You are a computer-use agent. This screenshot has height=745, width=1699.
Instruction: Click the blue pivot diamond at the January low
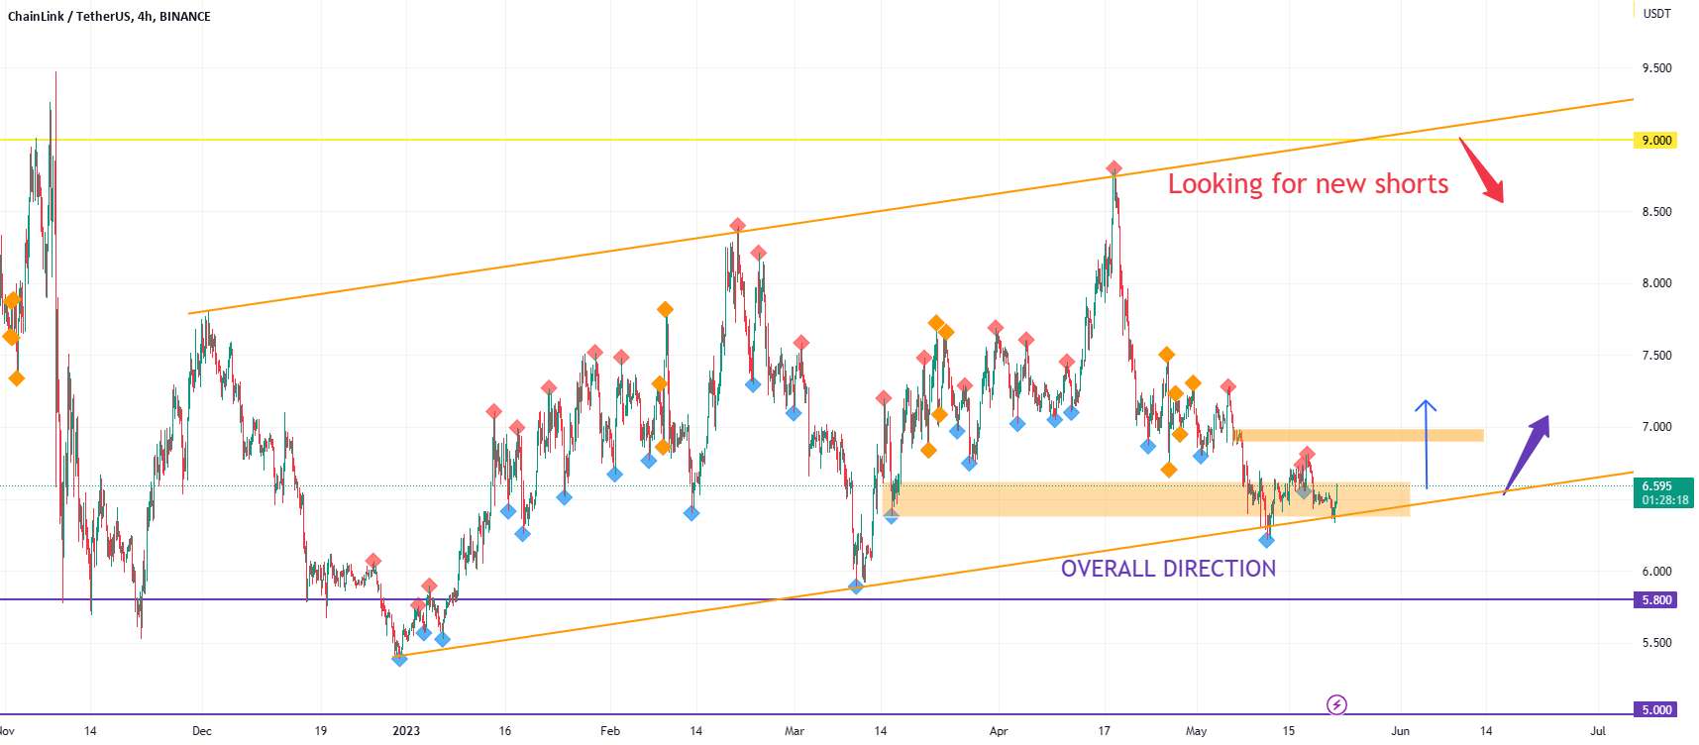point(399,659)
